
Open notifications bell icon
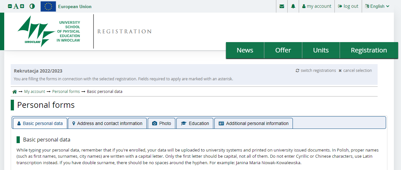click(x=293, y=6)
